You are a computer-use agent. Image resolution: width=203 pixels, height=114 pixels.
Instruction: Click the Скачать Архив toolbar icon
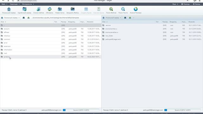99,10
